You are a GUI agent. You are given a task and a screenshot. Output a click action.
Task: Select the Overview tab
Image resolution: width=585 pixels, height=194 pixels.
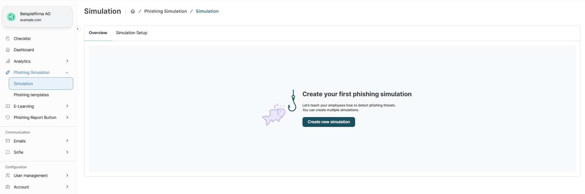click(98, 33)
